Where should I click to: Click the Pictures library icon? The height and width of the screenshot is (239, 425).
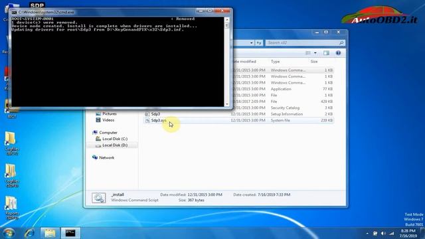(x=98, y=114)
